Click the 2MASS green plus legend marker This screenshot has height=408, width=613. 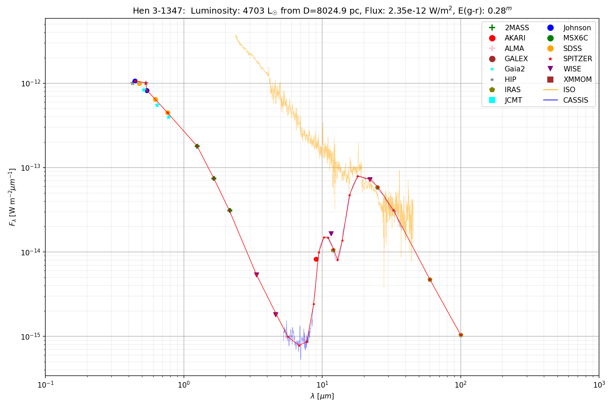pyautogui.click(x=492, y=28)
